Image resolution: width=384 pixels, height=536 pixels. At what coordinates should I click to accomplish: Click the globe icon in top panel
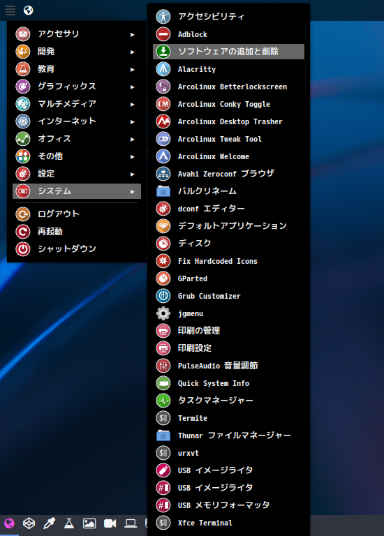tap(29, 10)
